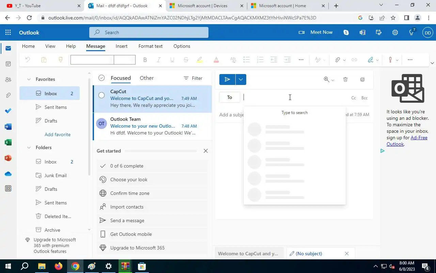Open the View ribbon tab
This screenshot has height=273, width=436.
click(50, 46)
